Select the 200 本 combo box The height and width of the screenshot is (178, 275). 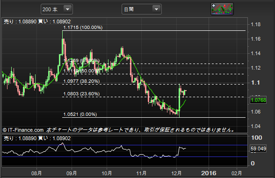[x=57, y=9]
